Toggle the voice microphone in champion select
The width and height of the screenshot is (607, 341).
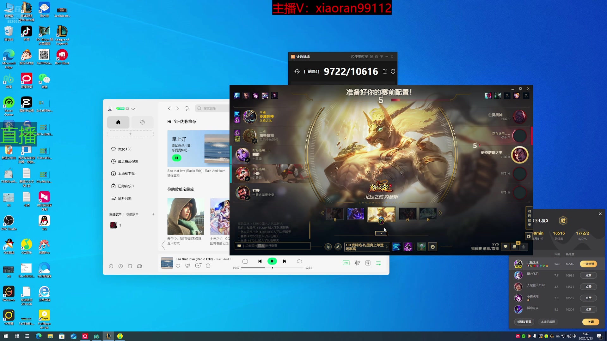click(524, 247)
